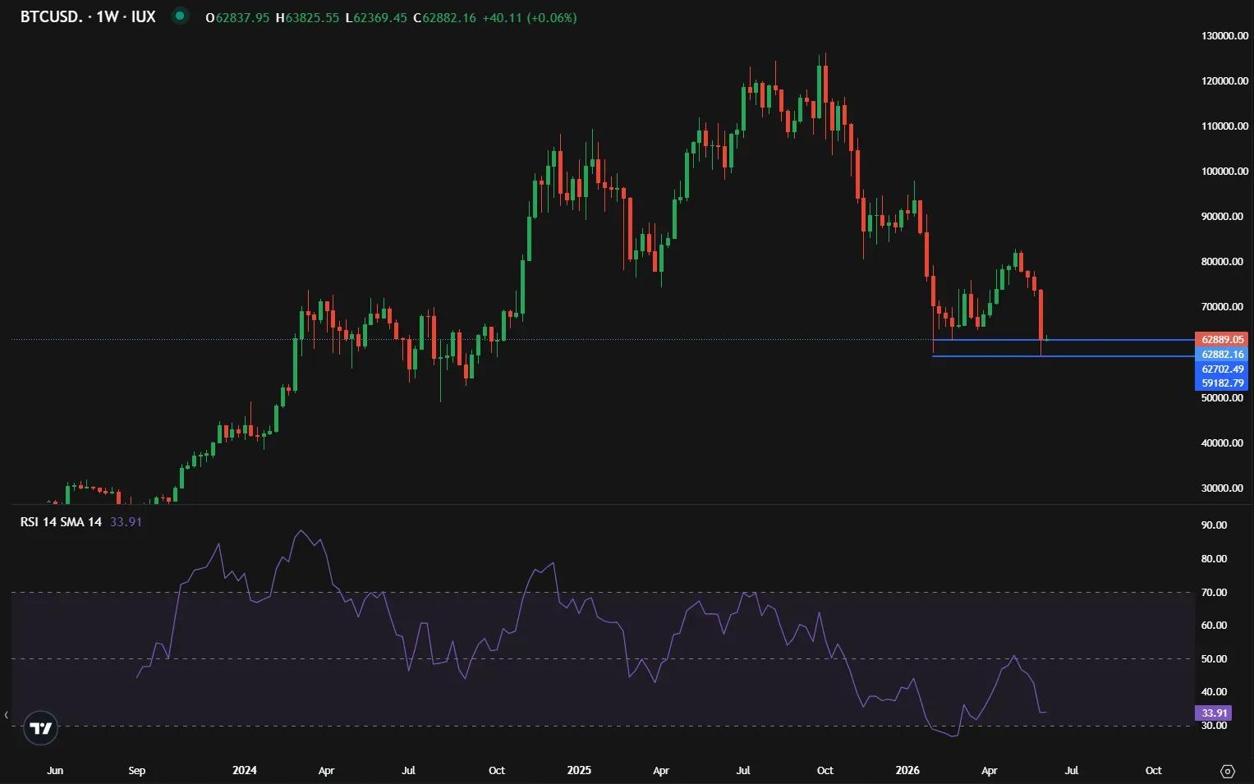Click 30.00 on the RSI scale
The width and height of the screenshot is (1254, 784).
(1214, 726)
